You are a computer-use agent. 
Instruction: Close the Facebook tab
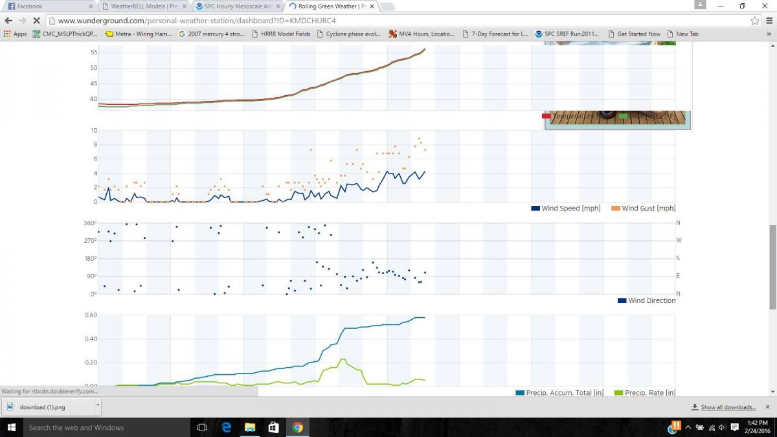(90, 6)
